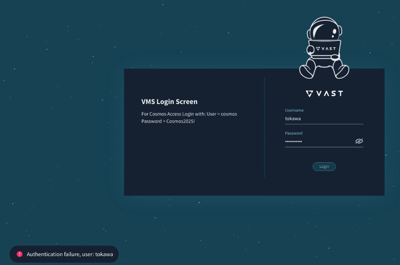400x265 pixels.
Task: Click the VAST logo above Username
Action: [x=324, y=94]
